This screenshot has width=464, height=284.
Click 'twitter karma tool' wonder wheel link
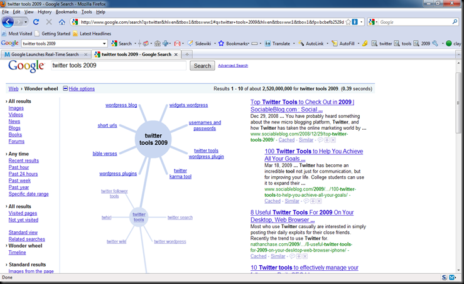[x=180, y=174]
